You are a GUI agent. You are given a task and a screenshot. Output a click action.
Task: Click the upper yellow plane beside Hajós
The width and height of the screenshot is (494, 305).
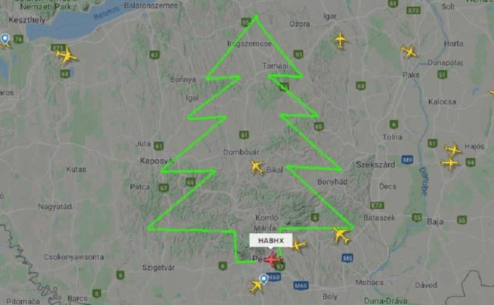coord(453,149)
